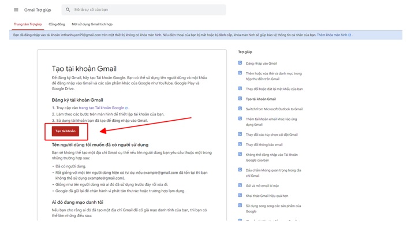The width and height of the screenshot is (418, 231).
Task: Select the 'Trung tâm Trợ giúp' tab
Action: pos(28,24)
